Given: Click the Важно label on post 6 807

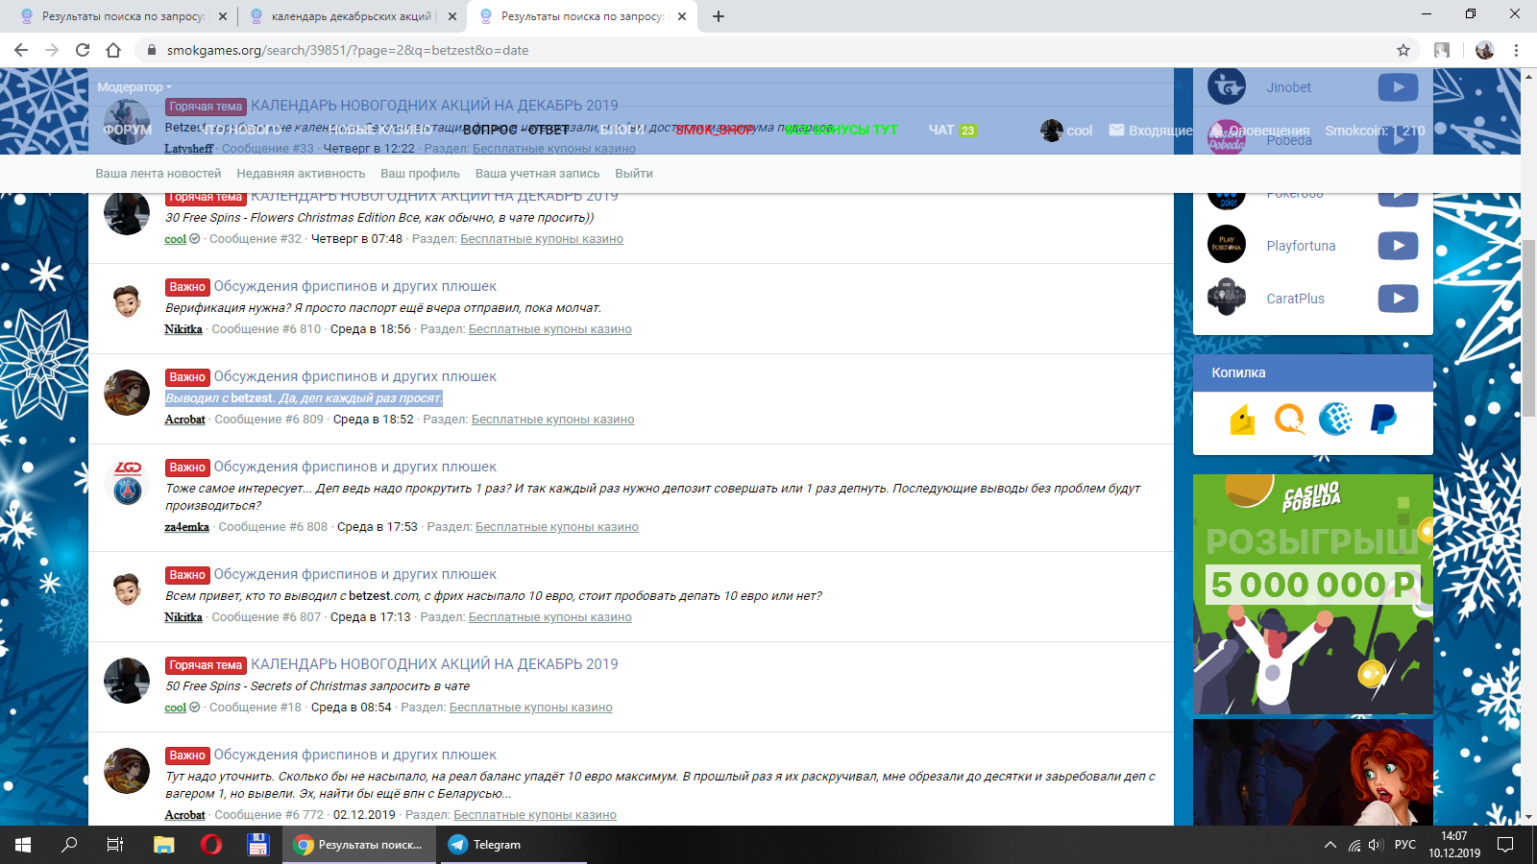Looking at the screenshot, I should click(187, 575).
